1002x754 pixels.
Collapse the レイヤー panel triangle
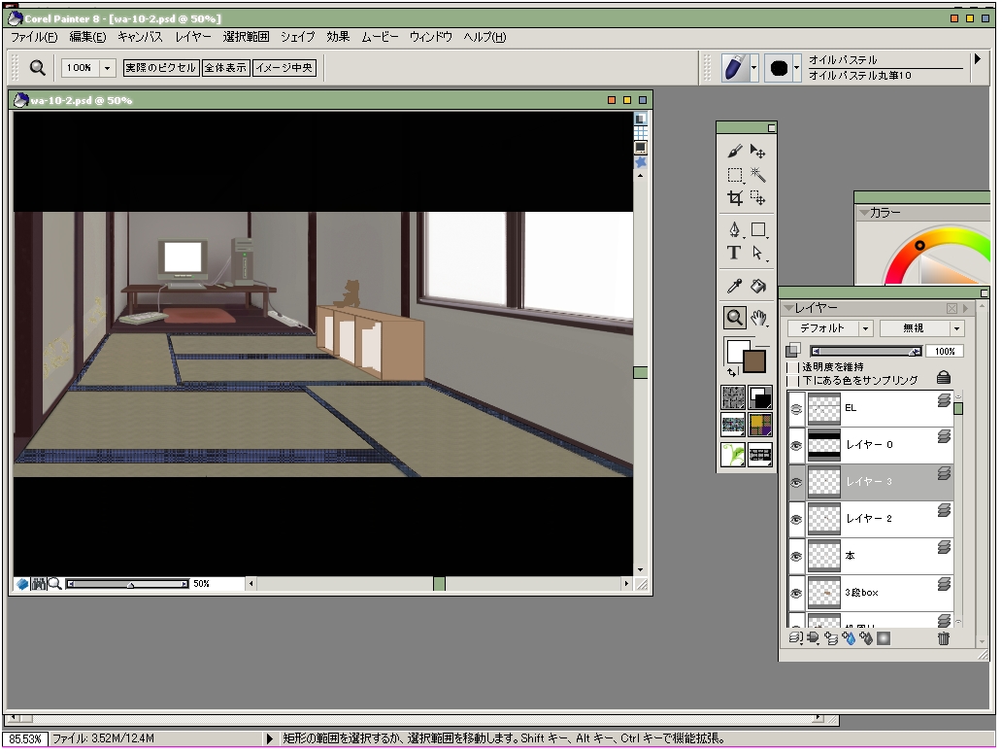[x=789, y=308]
